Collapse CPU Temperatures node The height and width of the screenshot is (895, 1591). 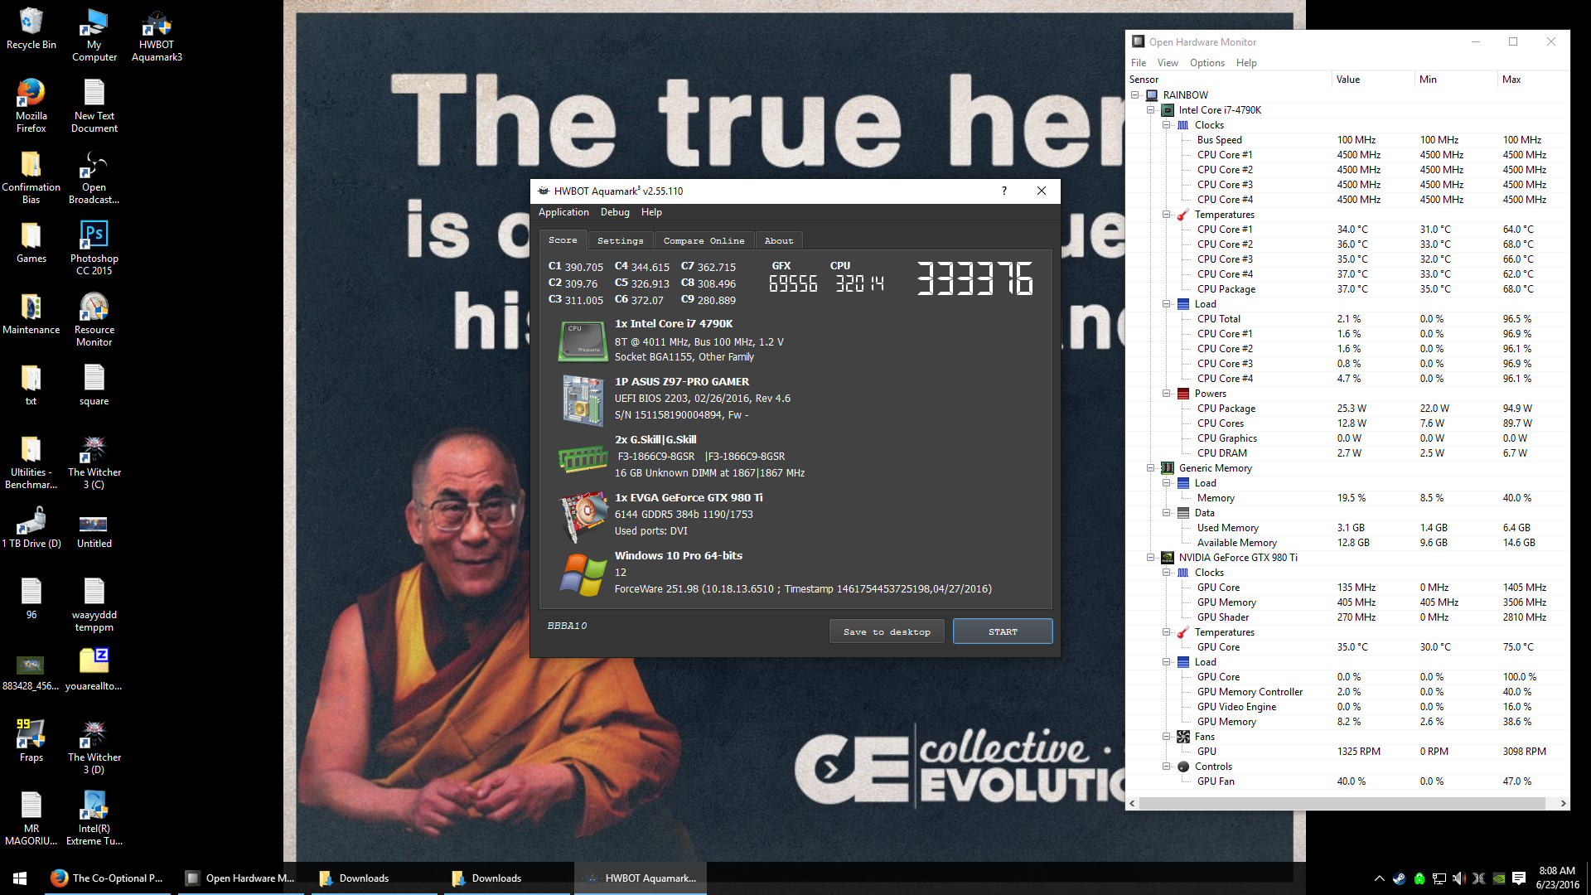1167,215
